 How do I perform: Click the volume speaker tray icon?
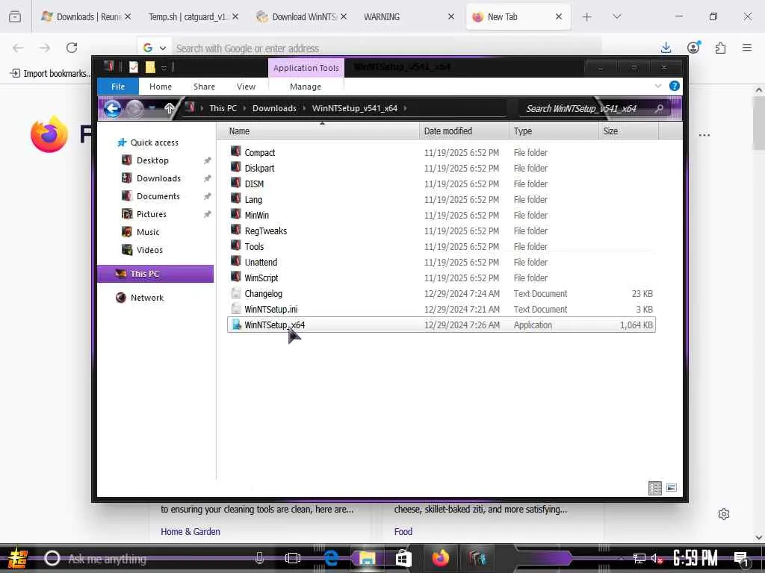(656, 559)
